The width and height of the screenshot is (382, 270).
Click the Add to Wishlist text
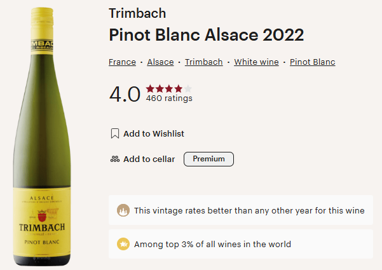[x=154, y=133]
